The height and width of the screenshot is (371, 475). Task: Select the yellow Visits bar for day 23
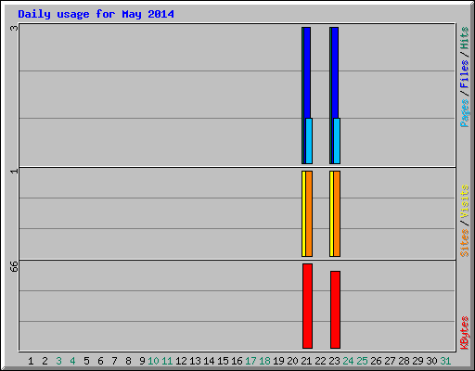tap(331, 213)
